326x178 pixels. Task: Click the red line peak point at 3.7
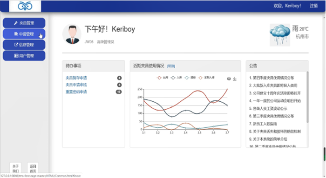point(227,89)
